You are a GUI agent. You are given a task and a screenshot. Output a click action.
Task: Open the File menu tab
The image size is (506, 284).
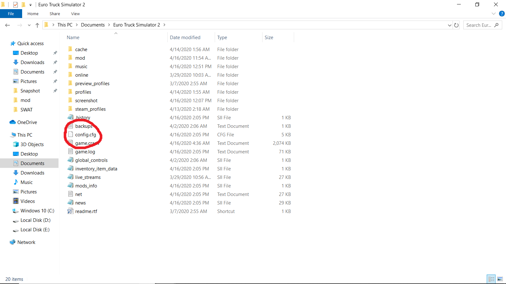(11, 14)
